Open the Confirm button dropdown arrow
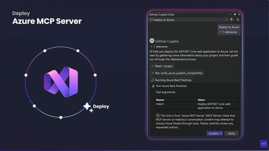 click(221, 133)
